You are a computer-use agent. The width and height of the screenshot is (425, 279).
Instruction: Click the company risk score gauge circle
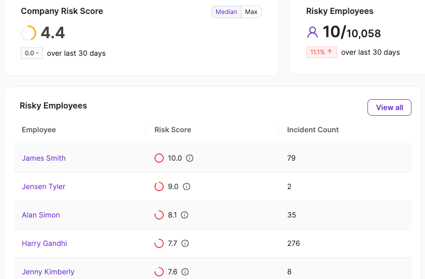29,33
